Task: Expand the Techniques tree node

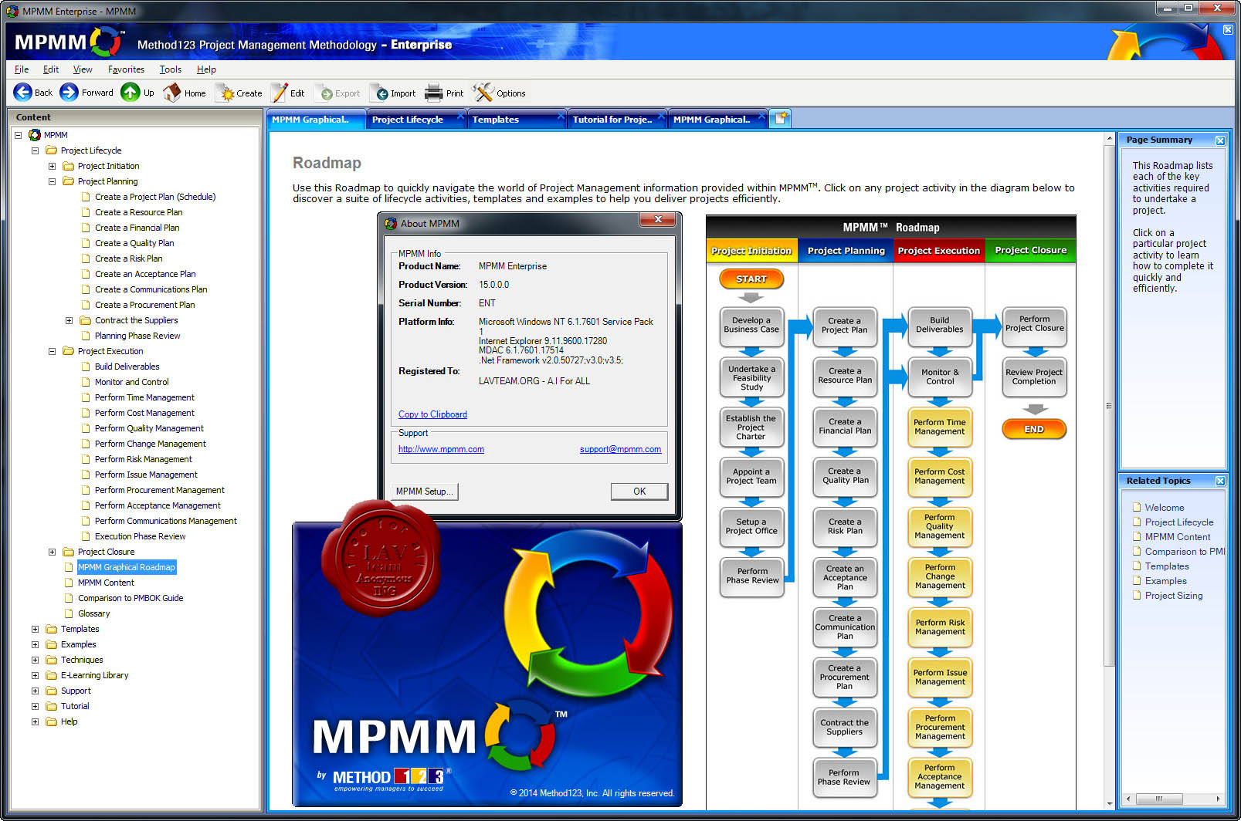Action: [x=35, y=660]
